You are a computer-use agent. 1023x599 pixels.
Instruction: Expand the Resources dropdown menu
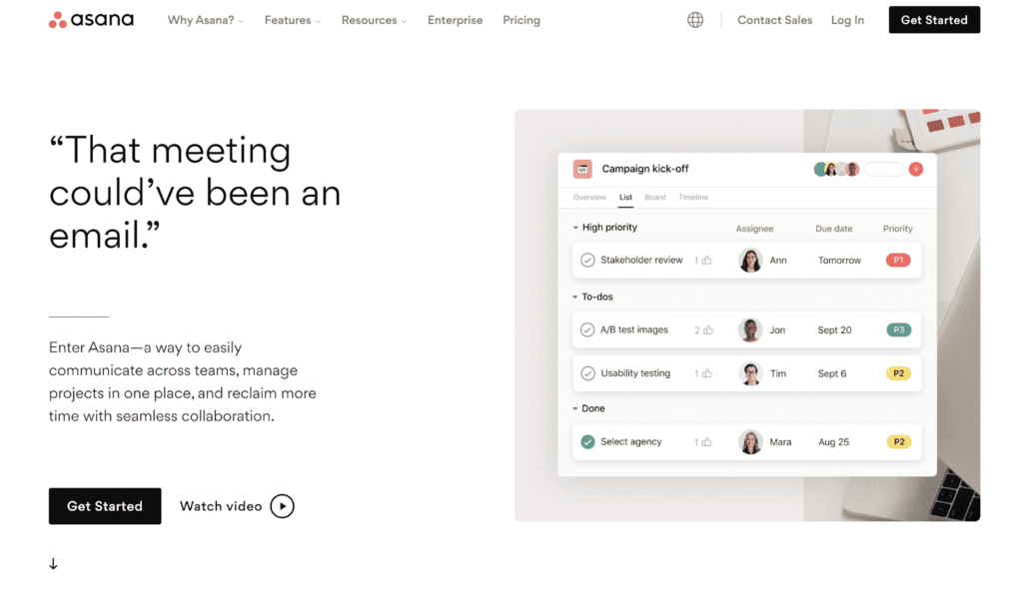(374, 20)
